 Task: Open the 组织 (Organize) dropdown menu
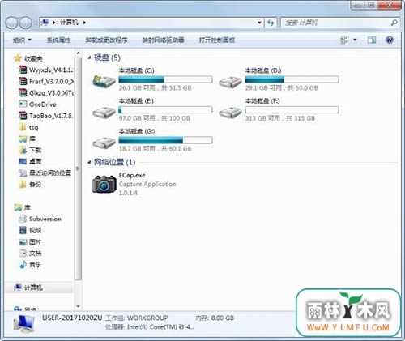pos(22,40)
